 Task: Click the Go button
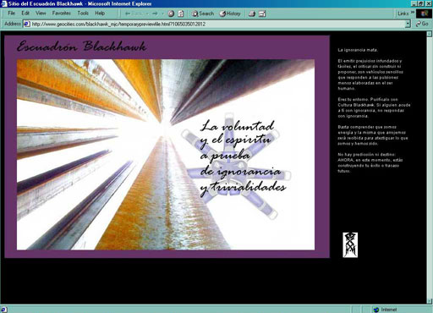point(422,24)
